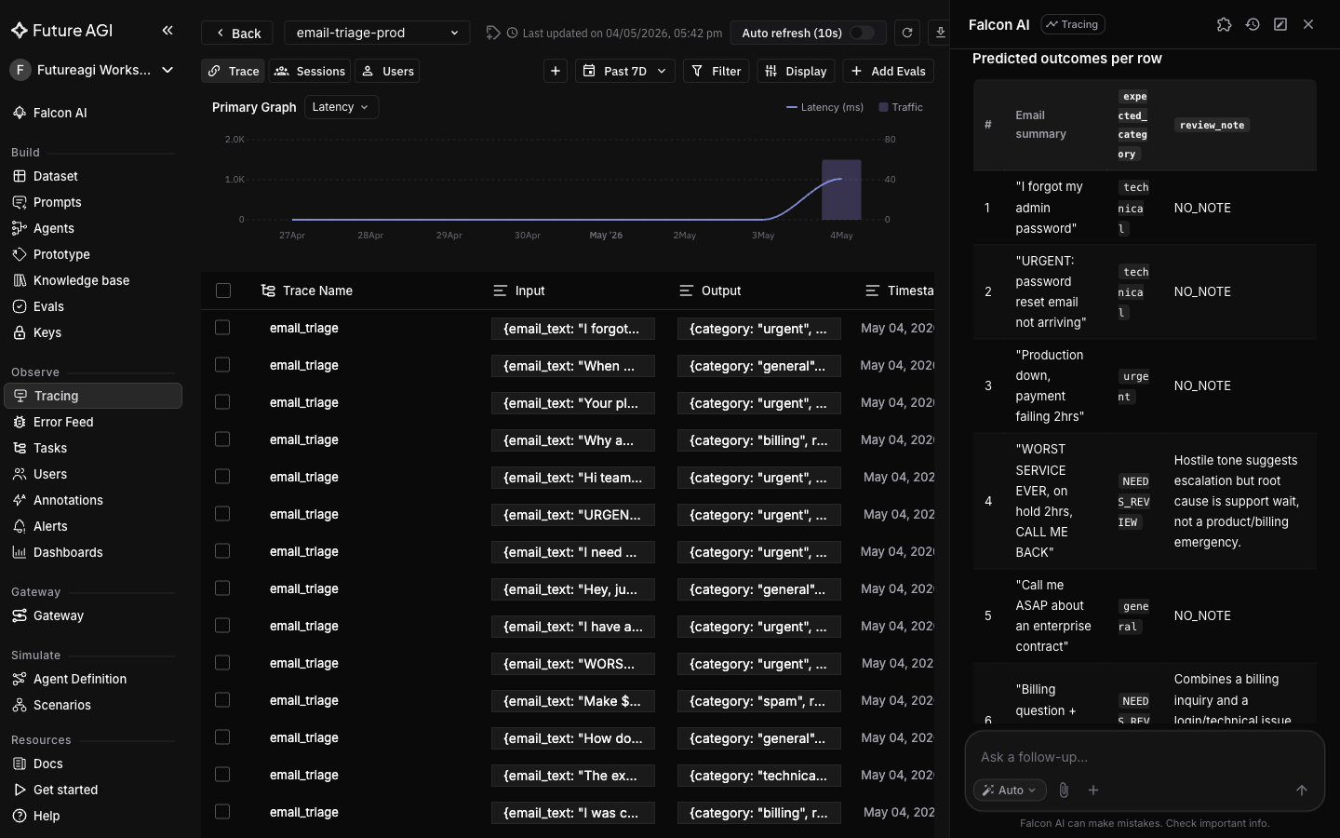Image resolution: width=1340 pixels, height=838 pixels.
Task: Click the plus button next to Past 7D
Action: tap(556, 71)
